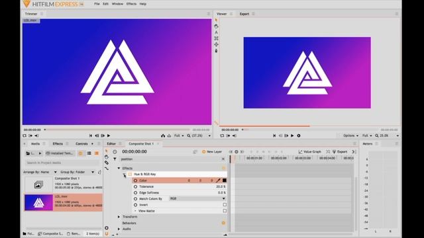The image size is (424, 238).
Task: Open the Window menu
Action: (117, 4)
